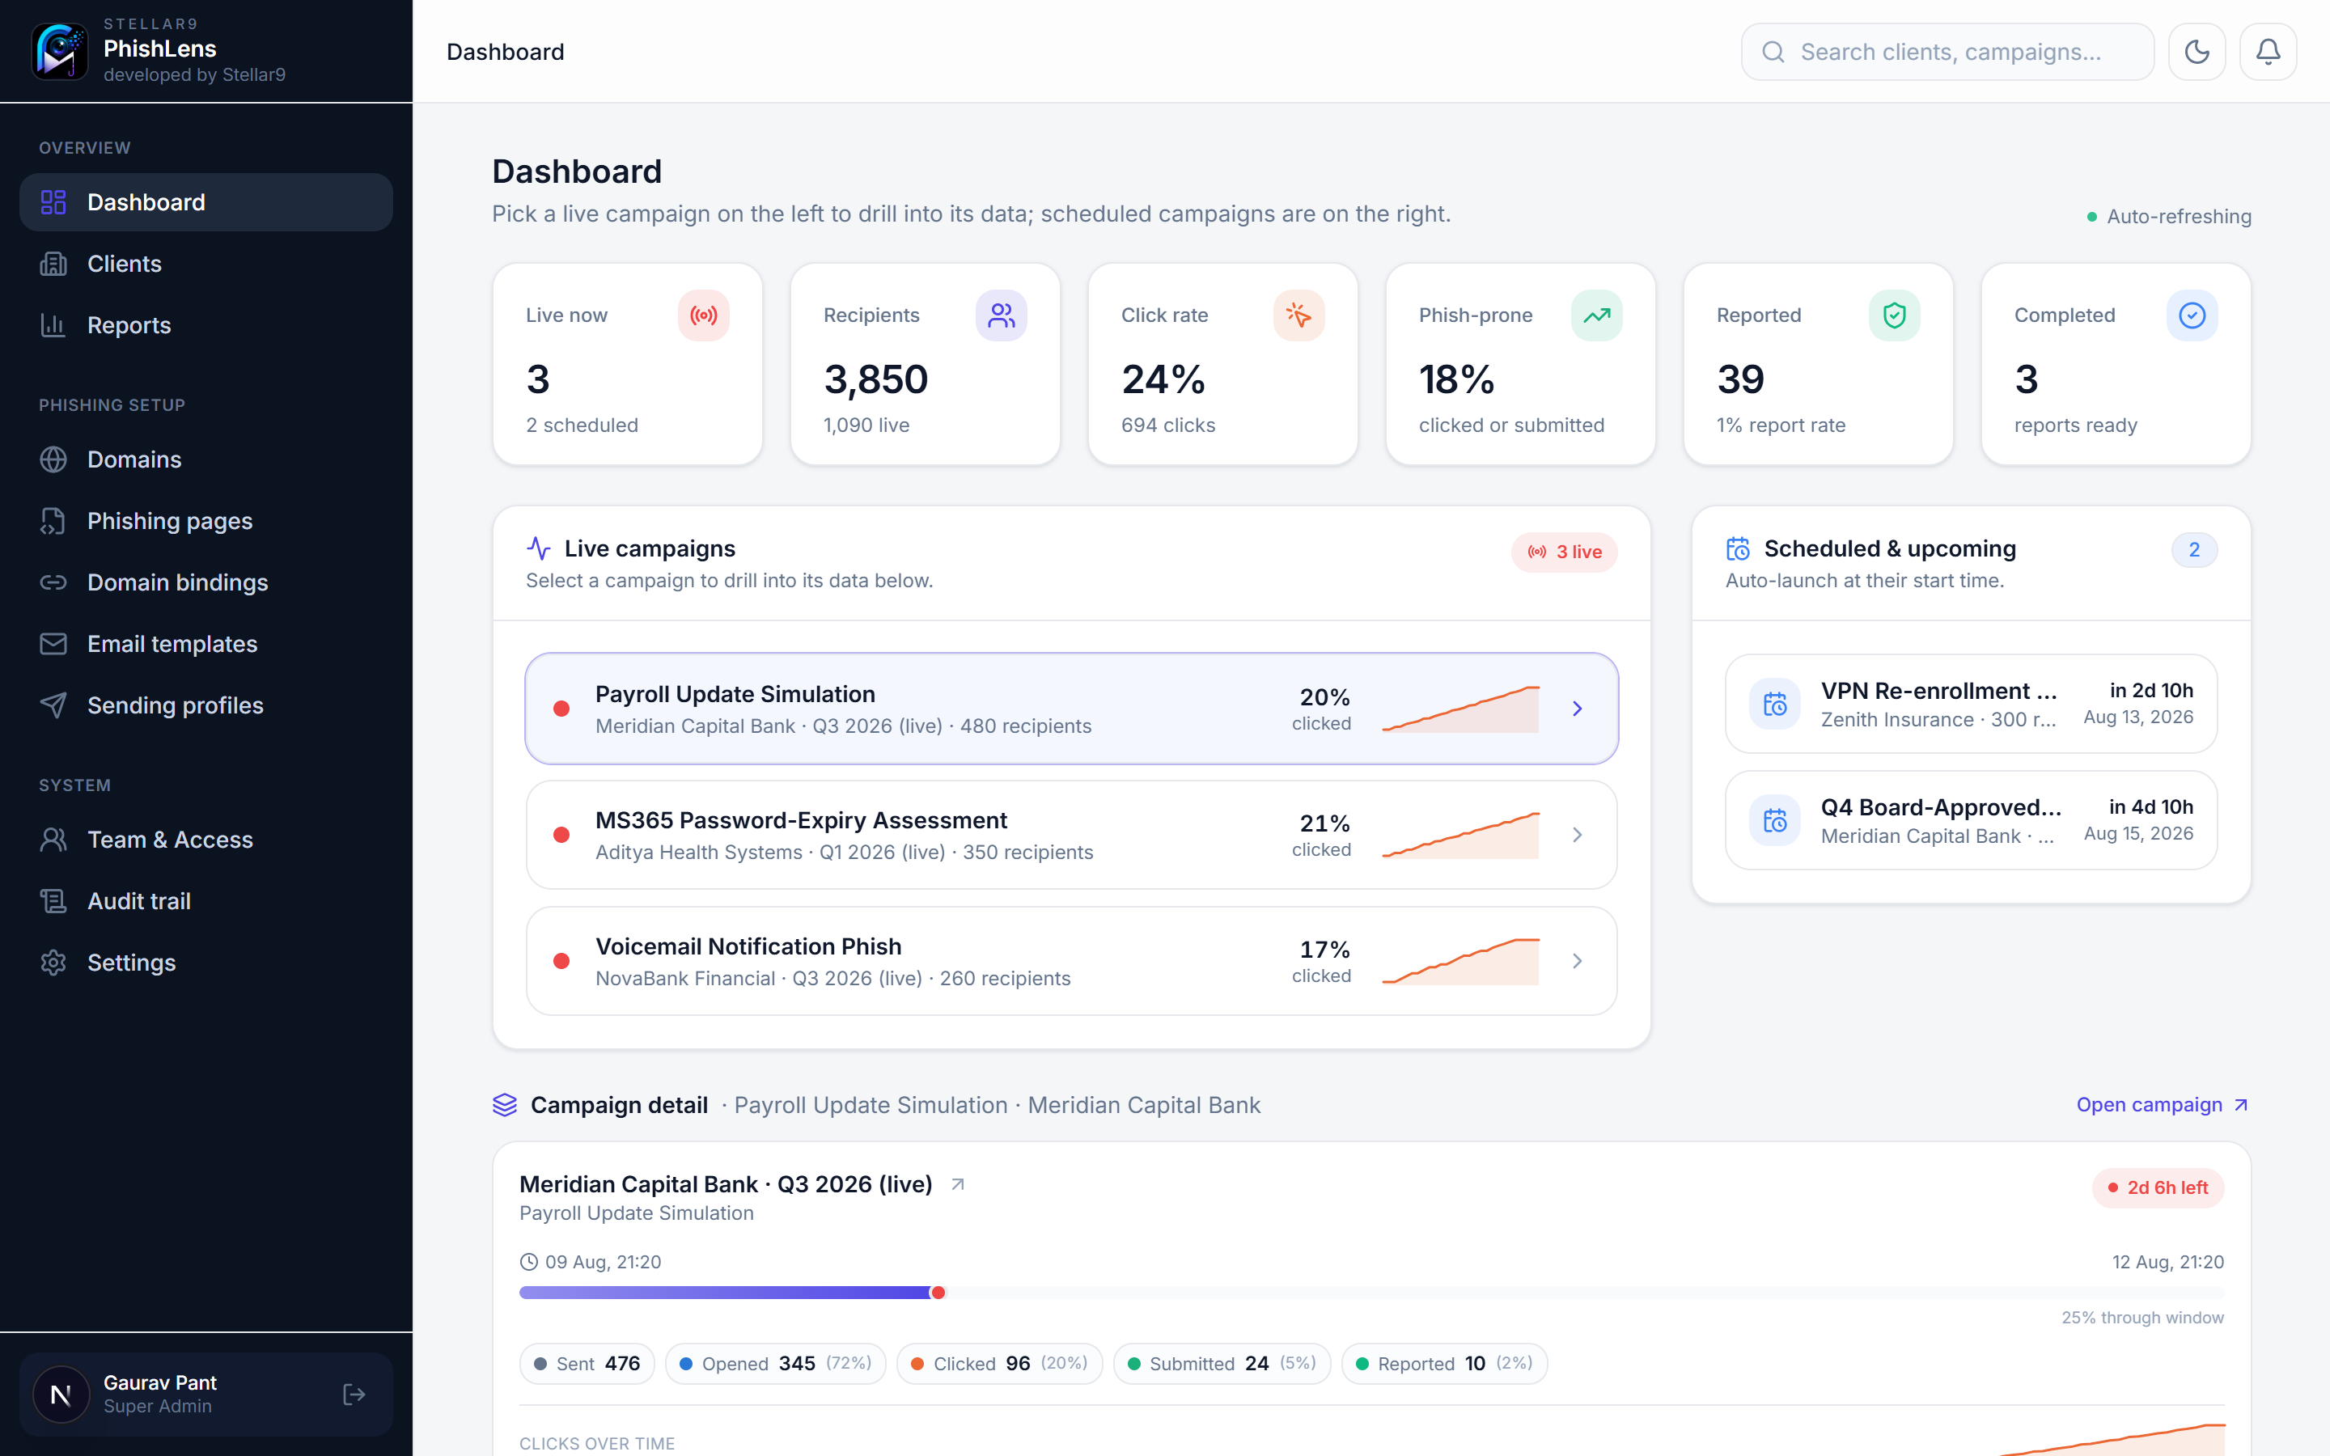
Task: Click the Voicemail Notification Phish title
Action: 748,946
